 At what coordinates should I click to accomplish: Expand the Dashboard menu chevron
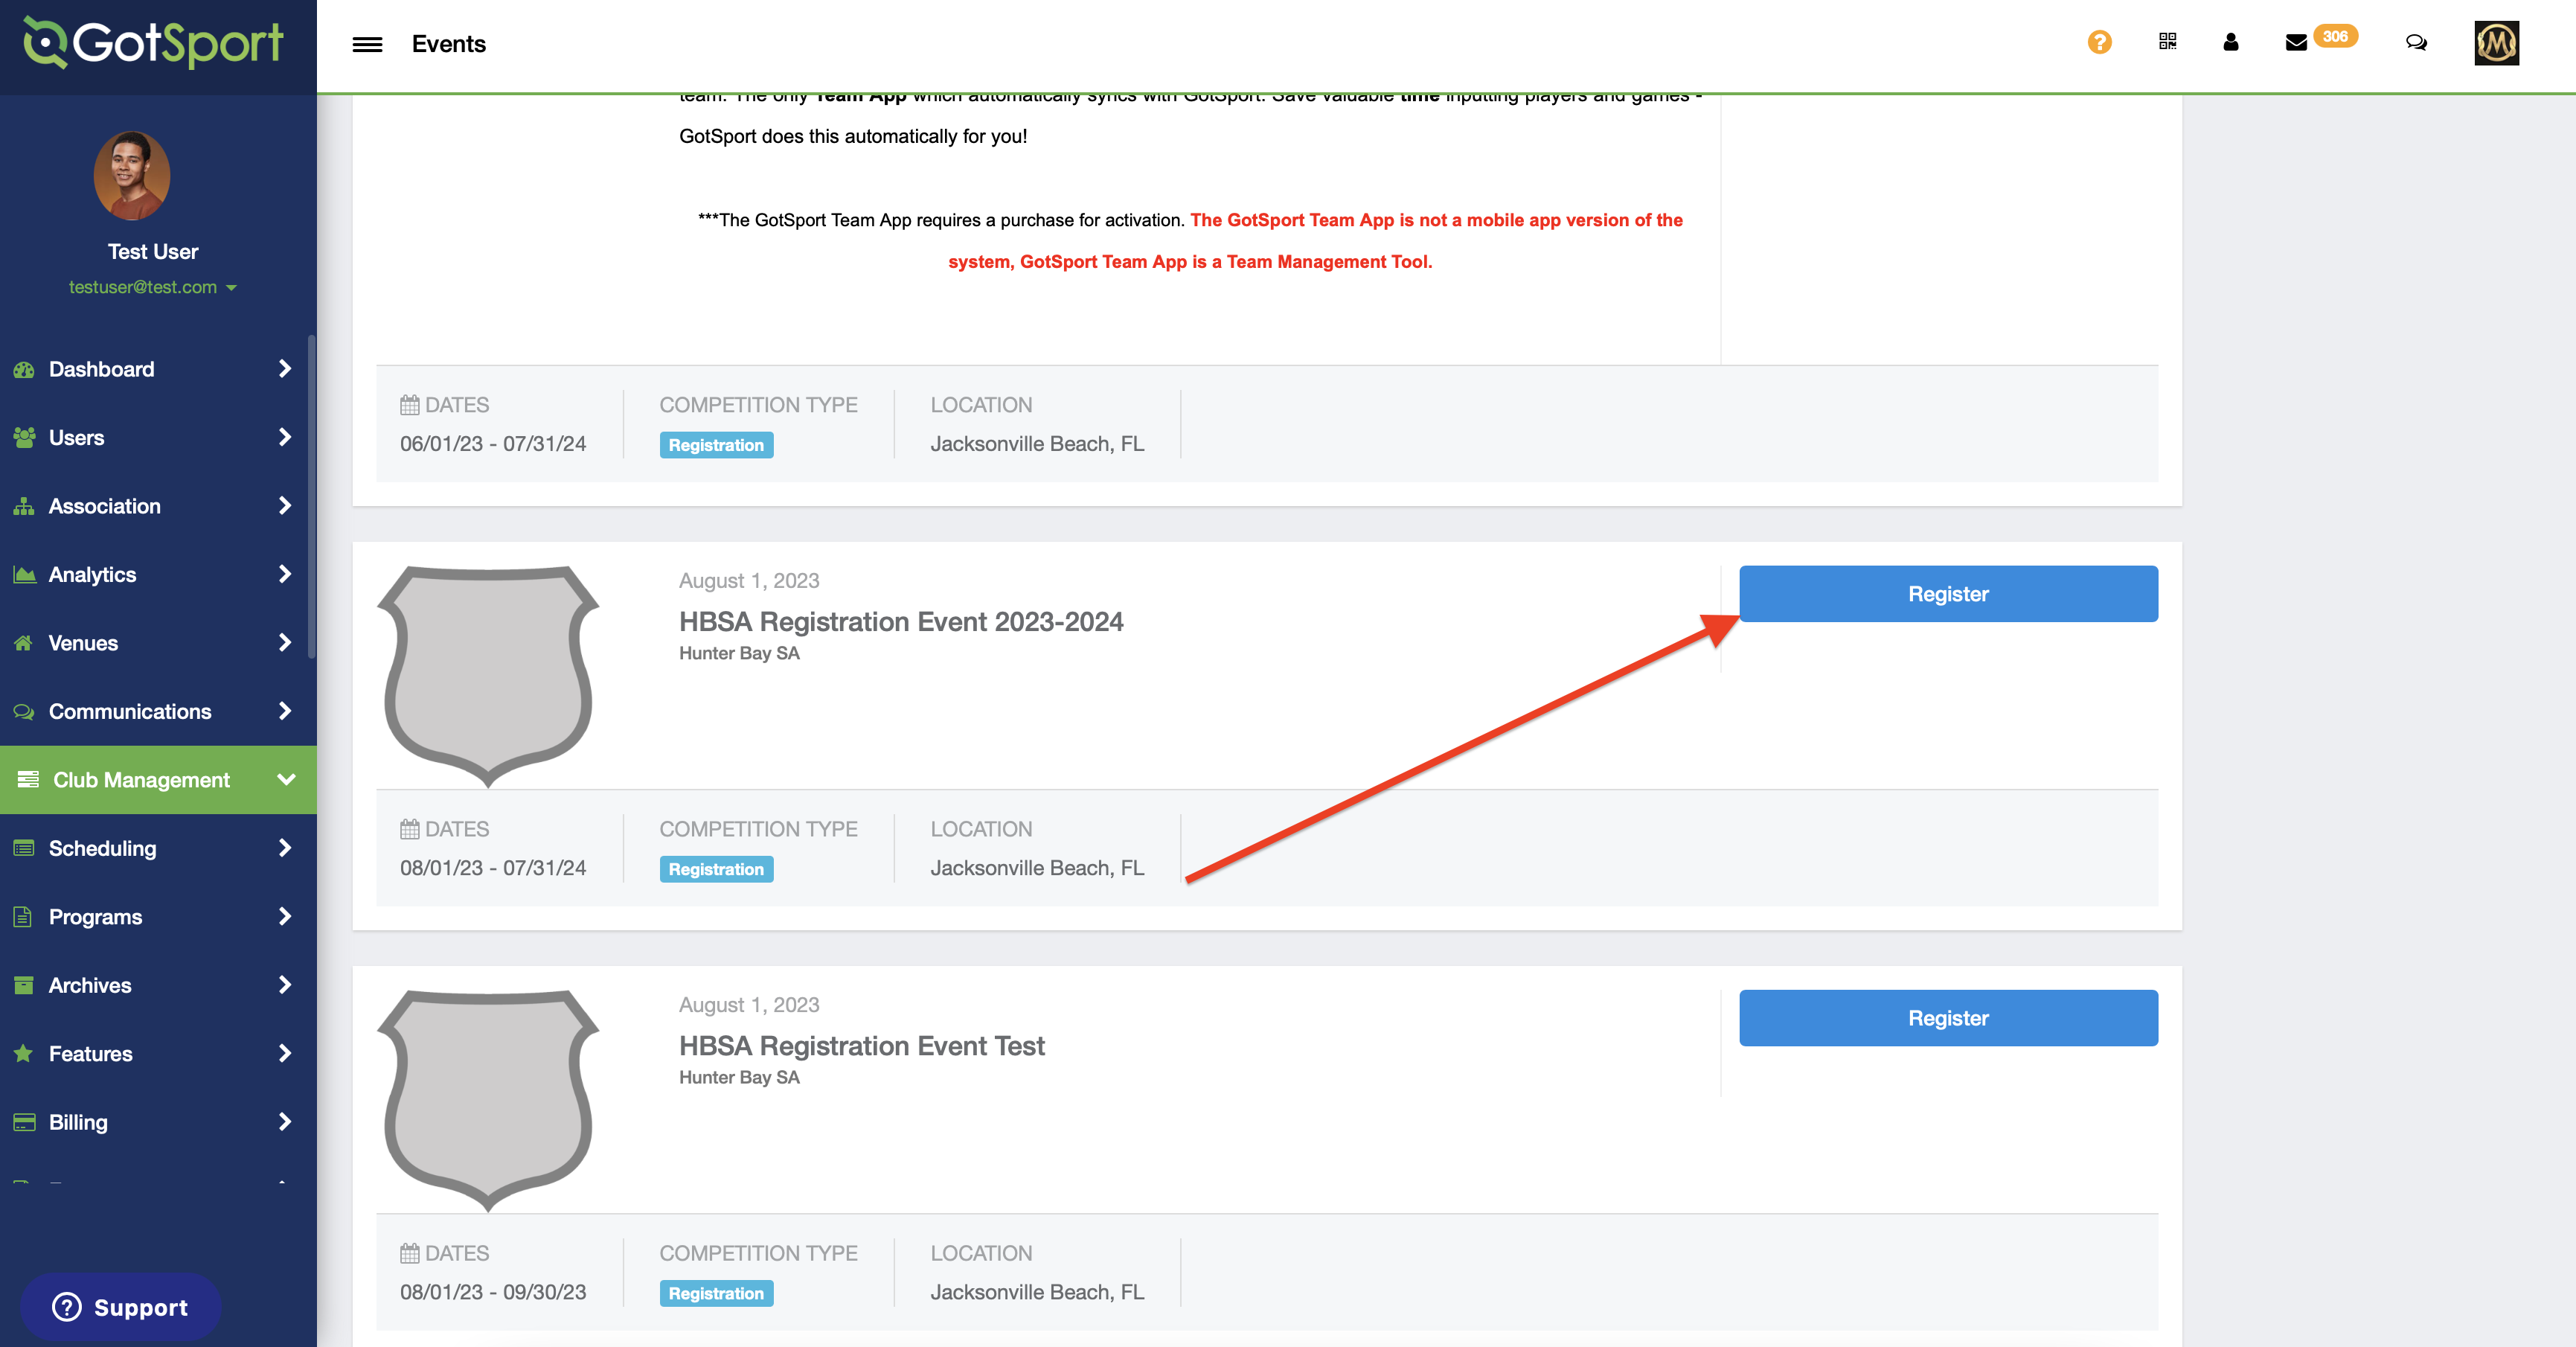click(285, 369)
